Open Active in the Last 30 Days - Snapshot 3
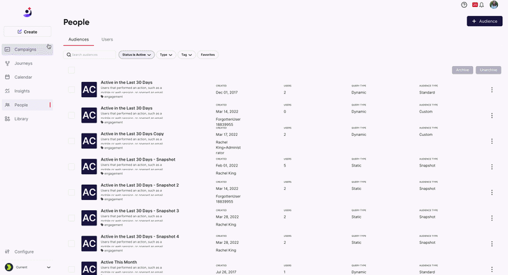Viewport: 508px width, 275px height. point(140,211)
